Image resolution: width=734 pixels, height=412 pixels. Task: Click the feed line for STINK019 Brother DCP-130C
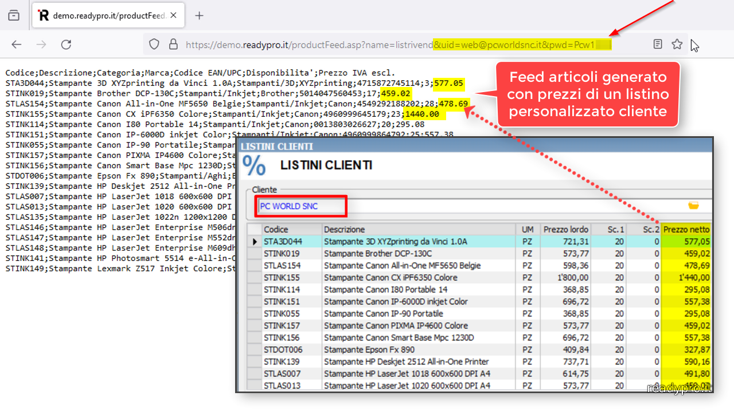point(208,93)
